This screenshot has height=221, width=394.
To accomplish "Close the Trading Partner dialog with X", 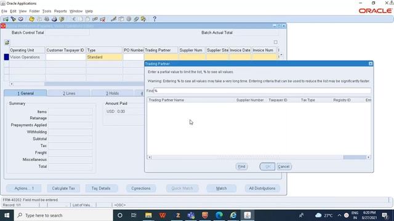I will pyautogui.click(x=371, y=64).
